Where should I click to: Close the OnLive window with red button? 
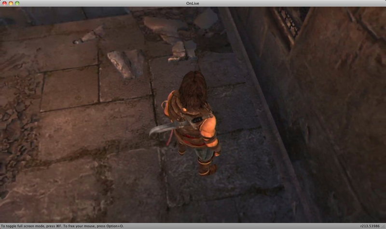tap(4, 3)
